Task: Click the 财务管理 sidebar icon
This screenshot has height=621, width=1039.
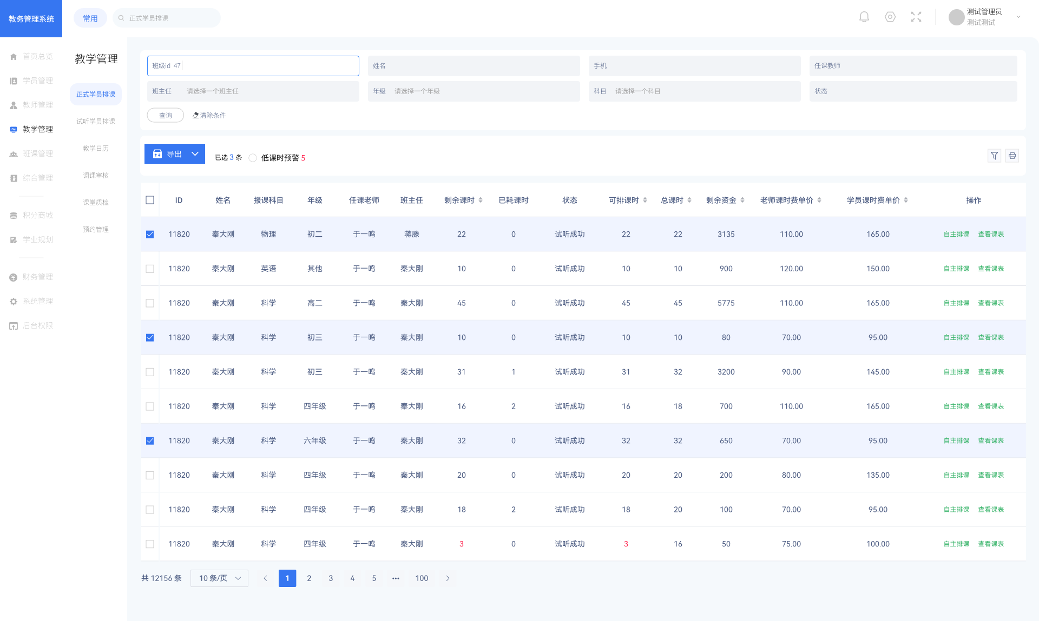Action: pyautogui.click(x=14, y=277)
